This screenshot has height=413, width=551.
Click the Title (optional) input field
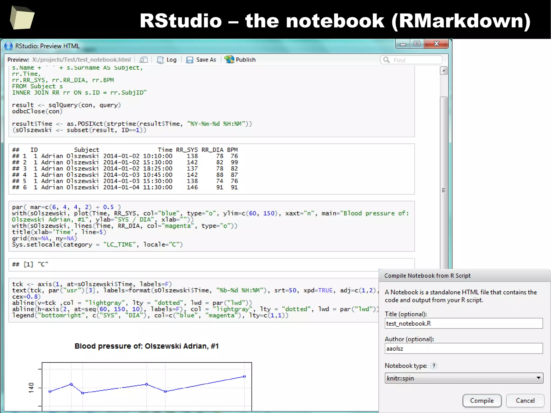pos(464,323)
